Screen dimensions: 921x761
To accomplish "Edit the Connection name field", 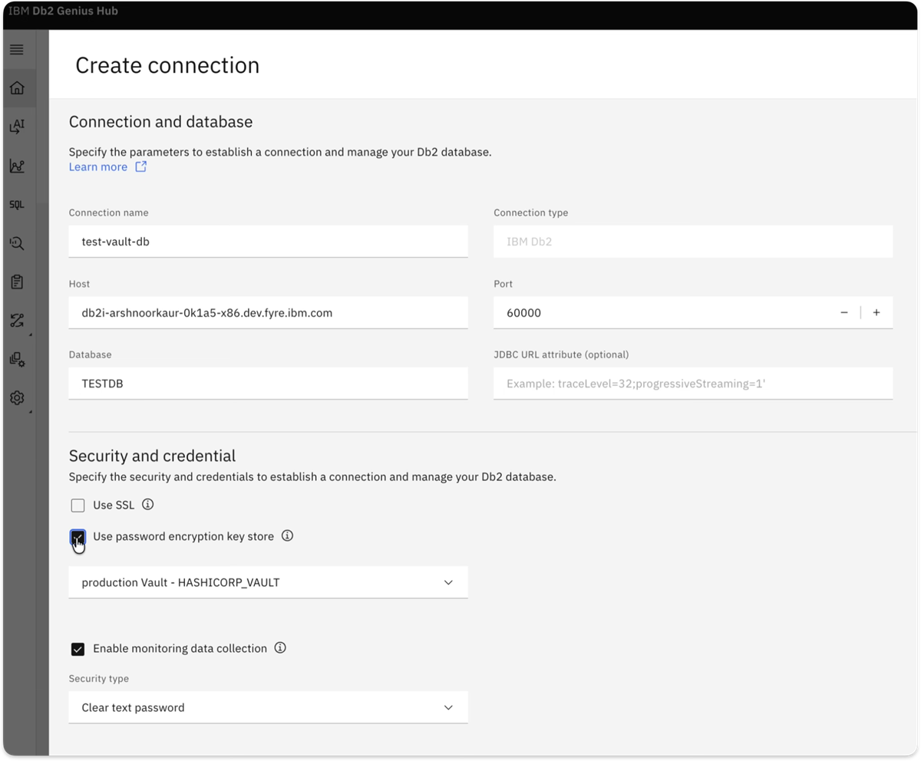I will pyautogui.click(x=268, y=242).
